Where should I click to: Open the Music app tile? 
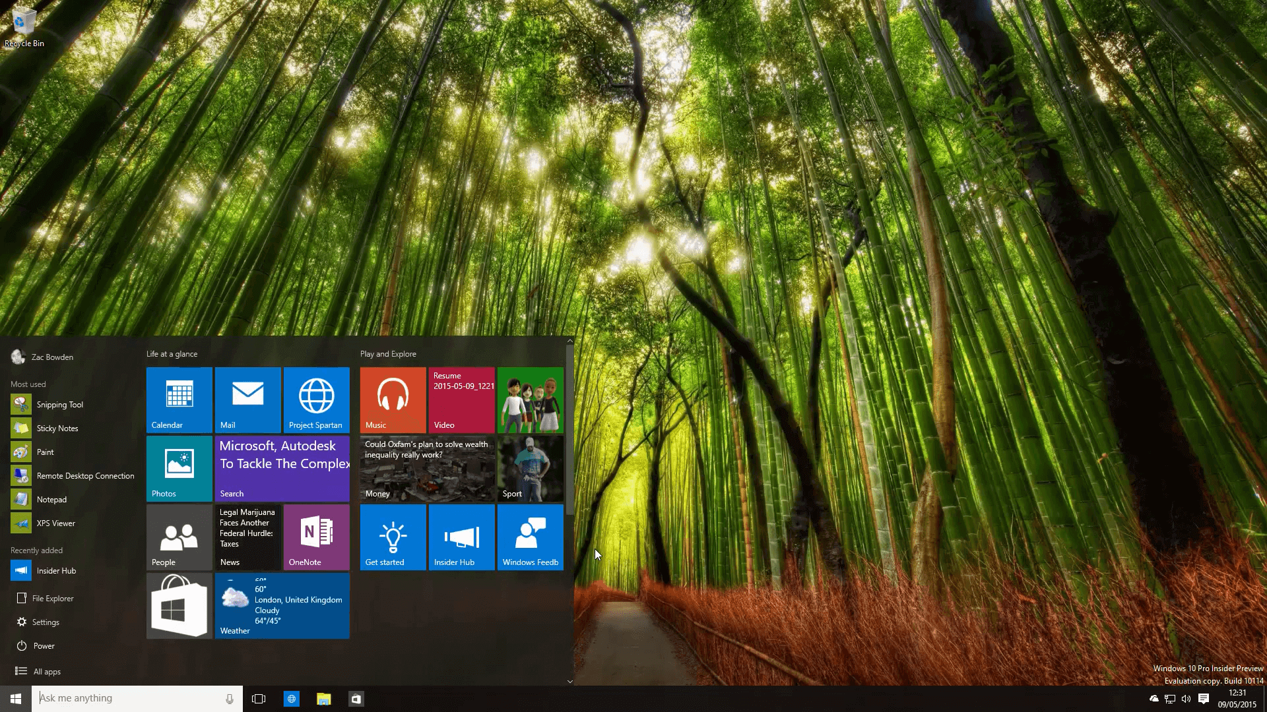coord(393,399)
